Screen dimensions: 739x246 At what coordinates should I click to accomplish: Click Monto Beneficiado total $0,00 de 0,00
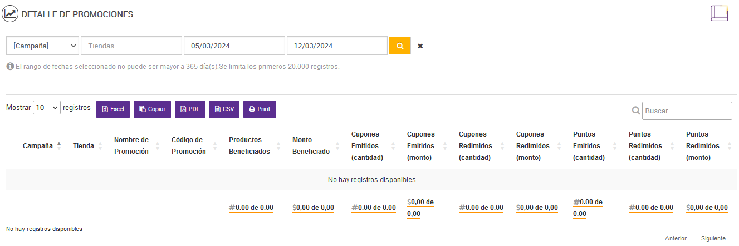coord(313,208)
